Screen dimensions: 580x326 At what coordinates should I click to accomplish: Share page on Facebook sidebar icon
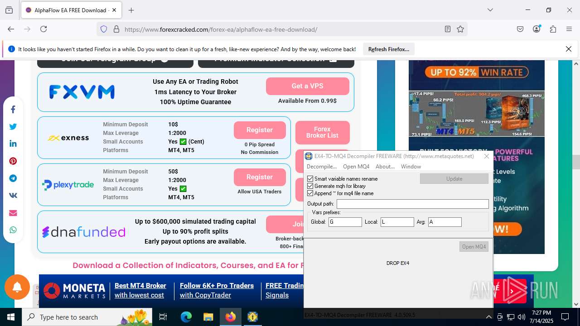[x=13, y=110]
